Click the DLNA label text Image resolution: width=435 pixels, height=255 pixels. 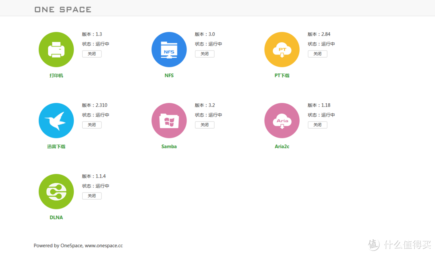(56, 217)
